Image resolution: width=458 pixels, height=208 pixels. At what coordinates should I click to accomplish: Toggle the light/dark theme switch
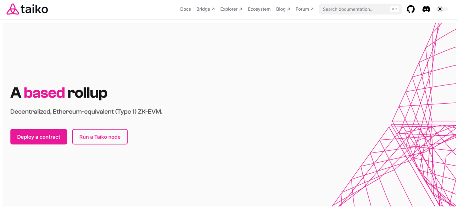442,9
